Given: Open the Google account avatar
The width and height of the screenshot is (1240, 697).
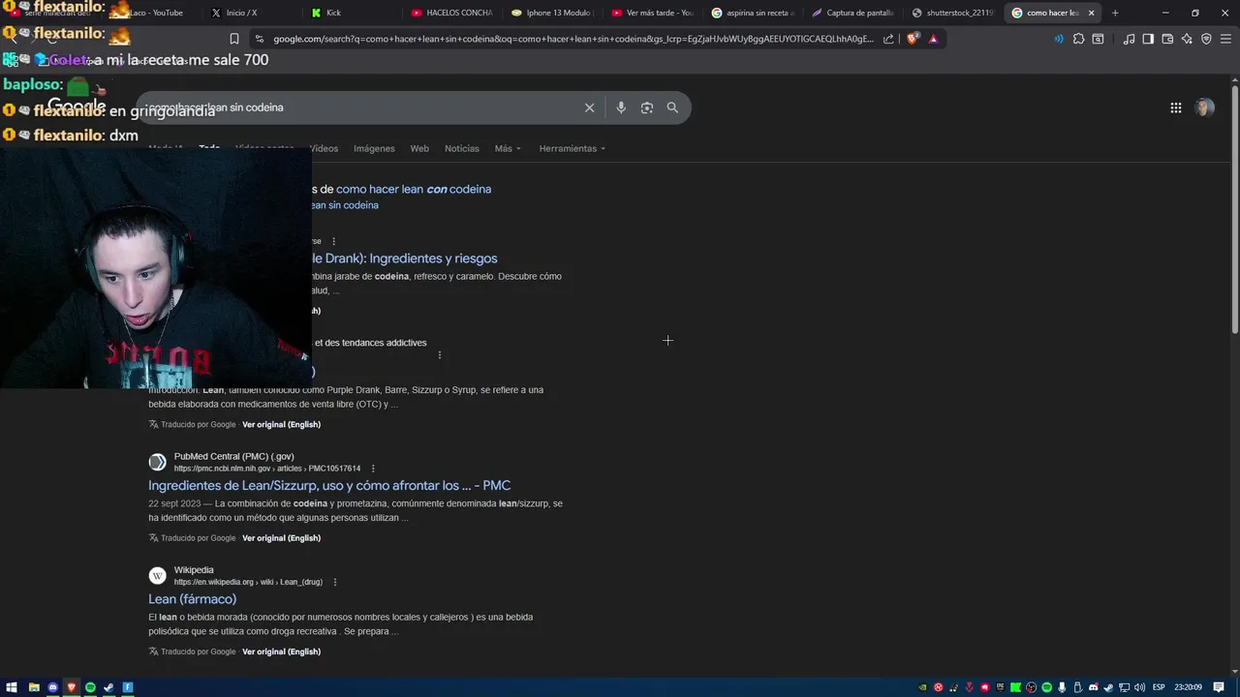Looking at the screenshot, I should (x=1204, y=107).
